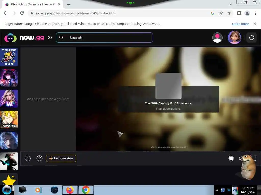Open Chrome from the taskbar
Image resolution: width=261 pixels, height=195 pixels.
point(86,190)
